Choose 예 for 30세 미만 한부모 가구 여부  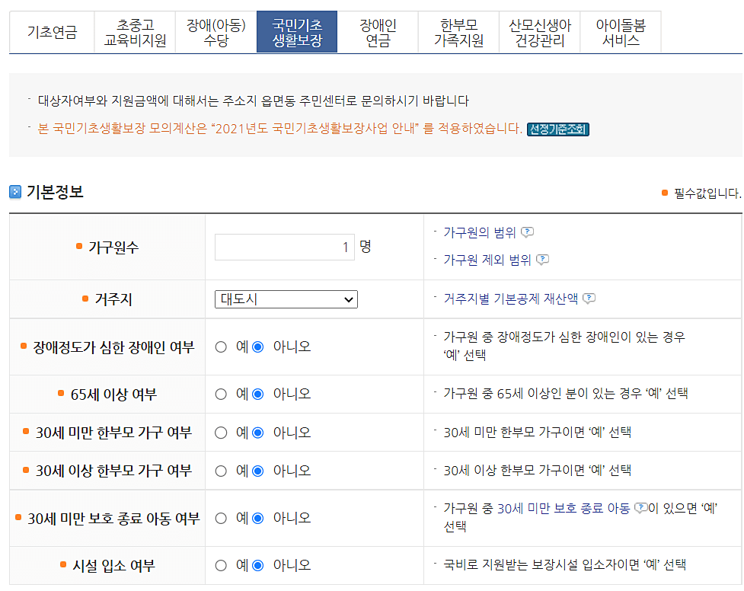point(222,431)
